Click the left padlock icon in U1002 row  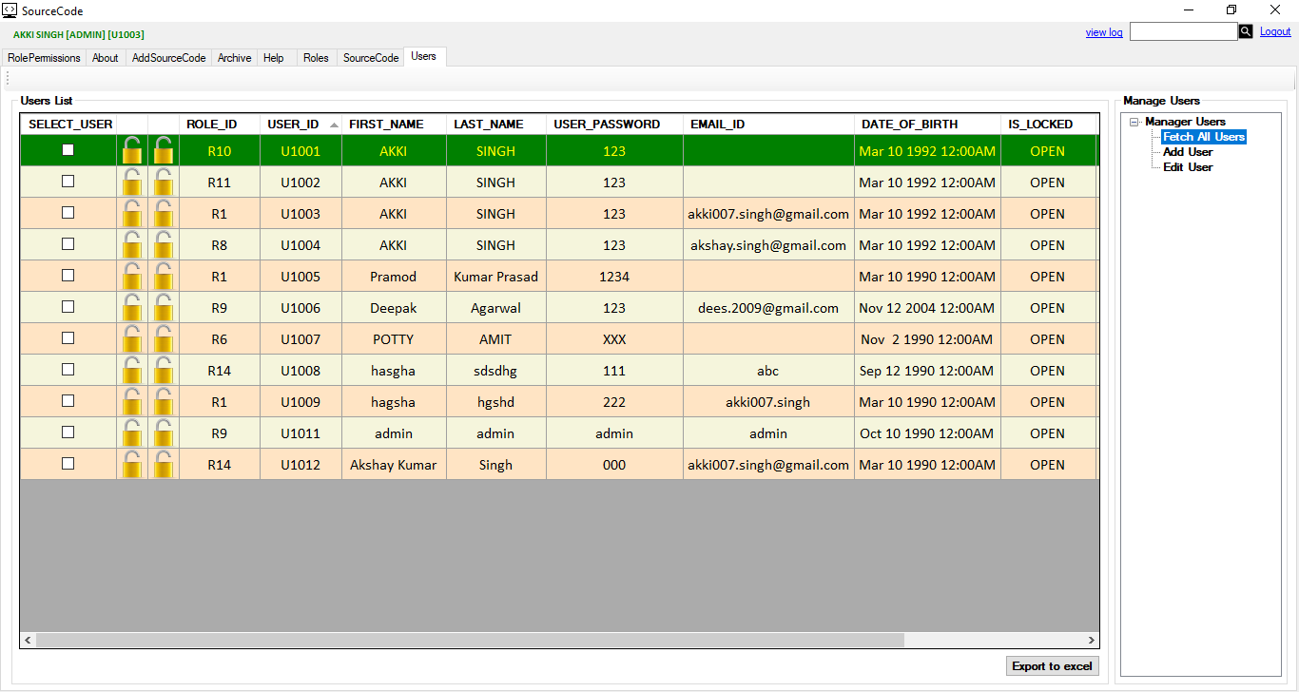pyautogui.click(x=132, y=182)
